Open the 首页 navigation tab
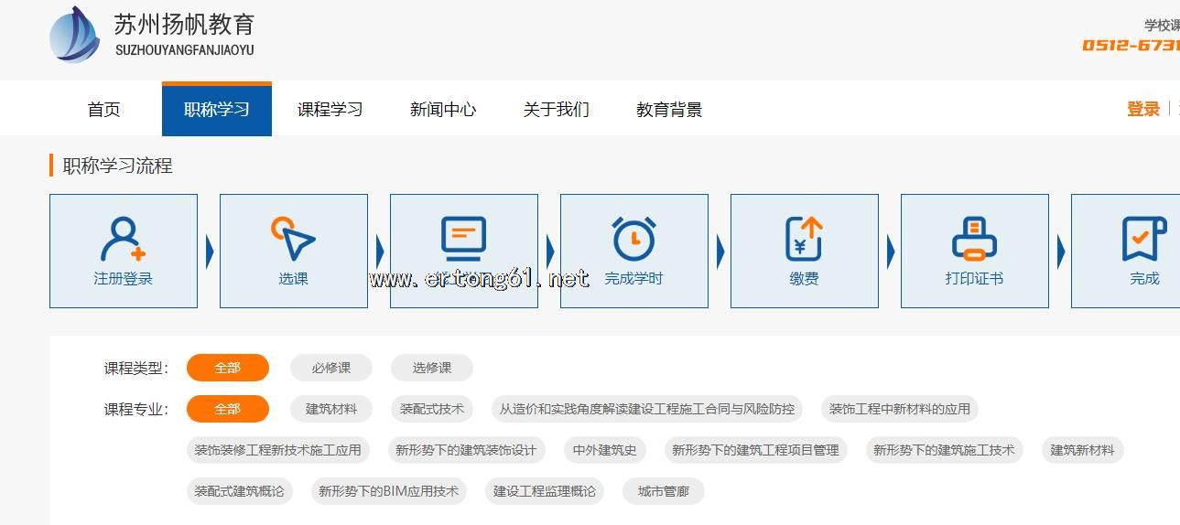The height and width of the screenshot is (525, 1180). coord(103,110)
